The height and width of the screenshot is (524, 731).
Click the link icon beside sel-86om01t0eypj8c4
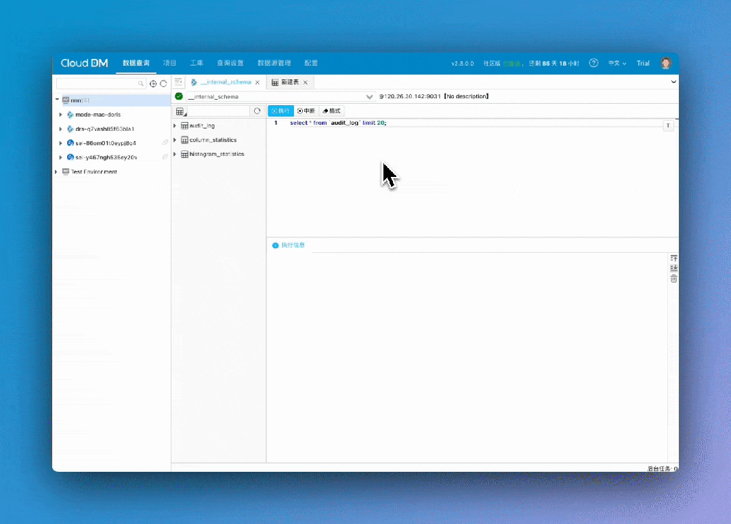pyautogui.click(x=165, y=143)
